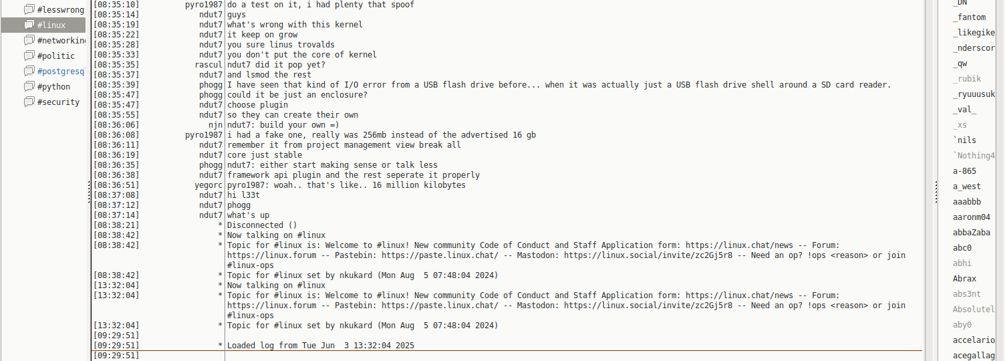
Task: Select the #linux channel in the tree
Action: [51, 25]
